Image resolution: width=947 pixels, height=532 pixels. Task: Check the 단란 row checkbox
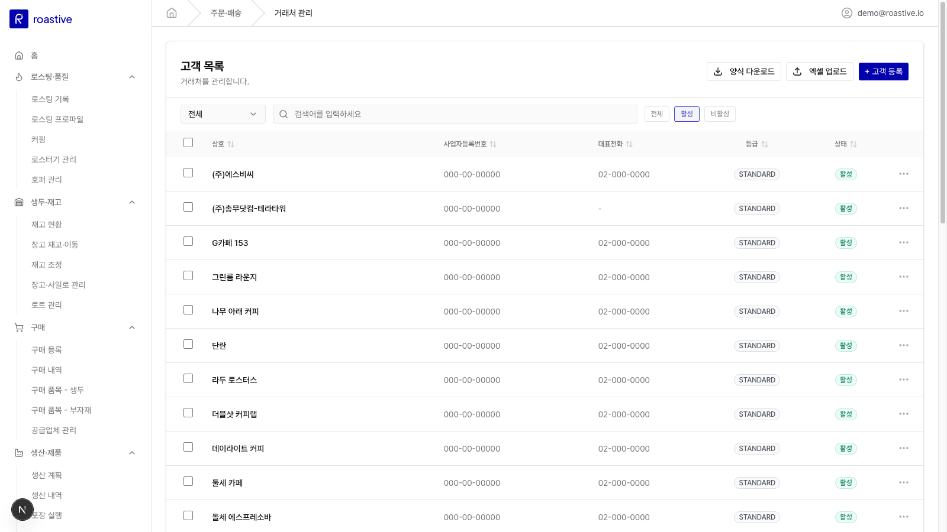point(188,344)
